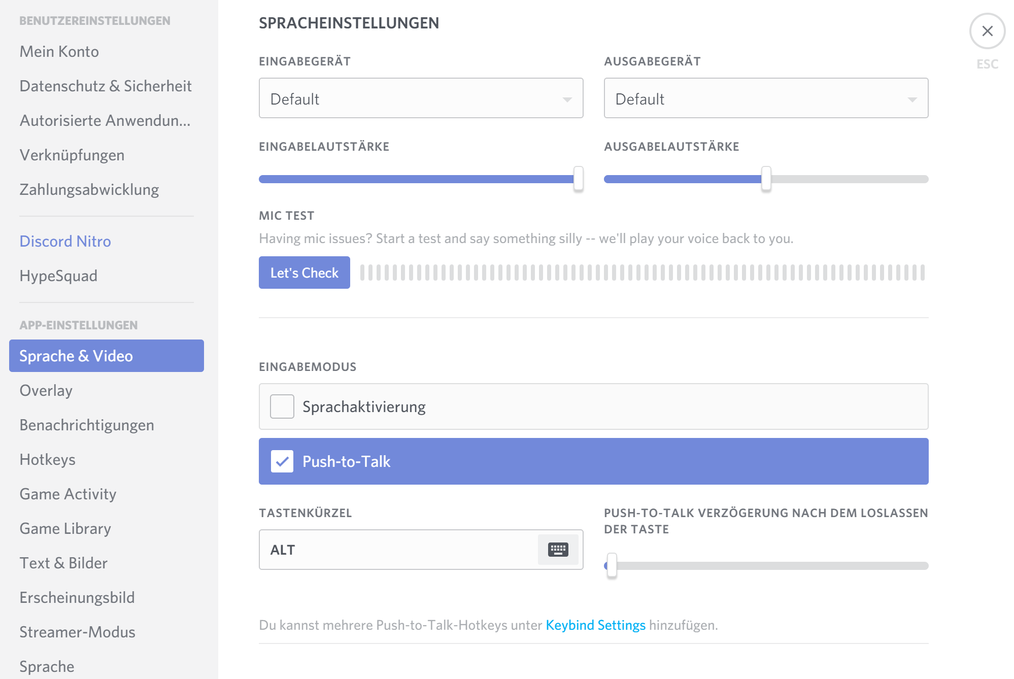Toggle the Push-to-Talk checkbox
This screenshot has width=1014, height=679.
click(x=282, y=461)
